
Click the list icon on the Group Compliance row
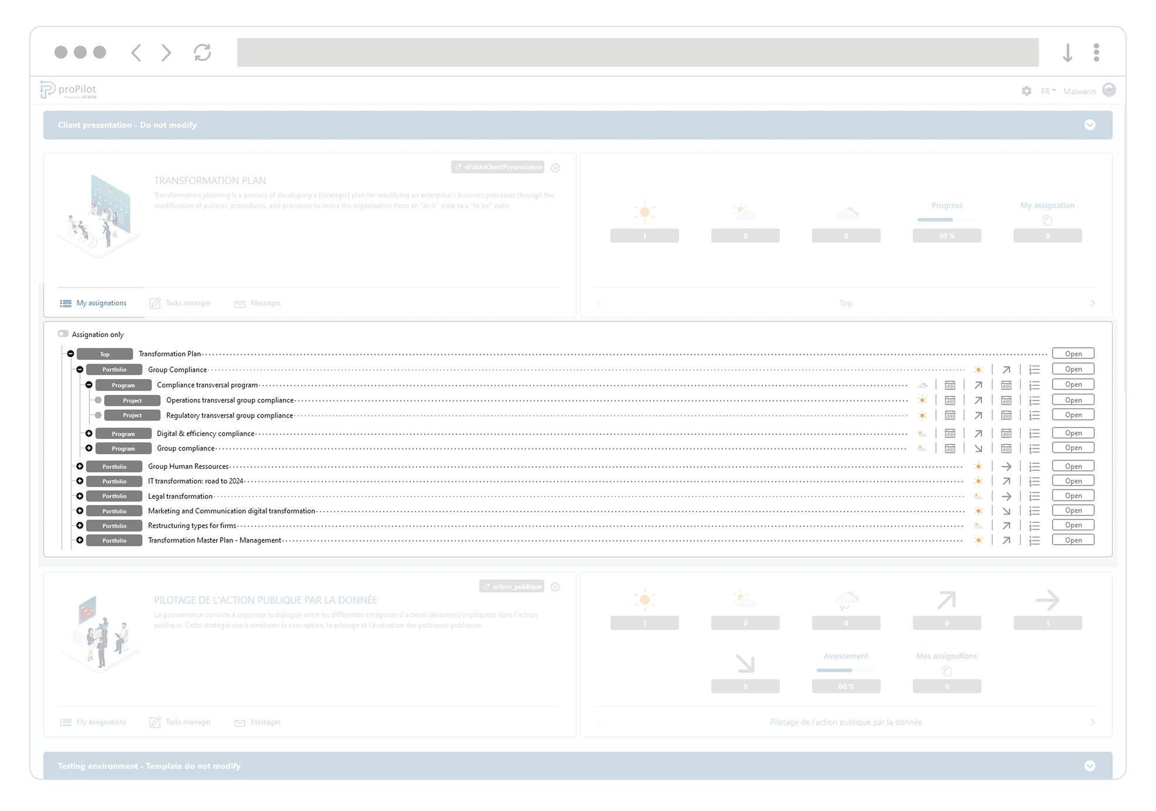tap(1035, 370)
